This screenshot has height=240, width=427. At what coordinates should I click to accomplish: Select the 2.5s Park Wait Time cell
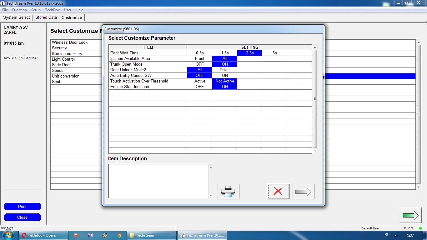pos(250,53)
